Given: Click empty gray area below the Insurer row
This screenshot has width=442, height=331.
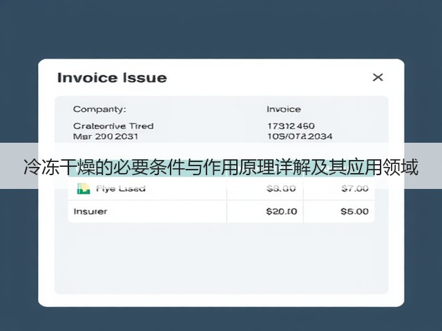Looking at the screenshot, I should (x=221, y=257).
